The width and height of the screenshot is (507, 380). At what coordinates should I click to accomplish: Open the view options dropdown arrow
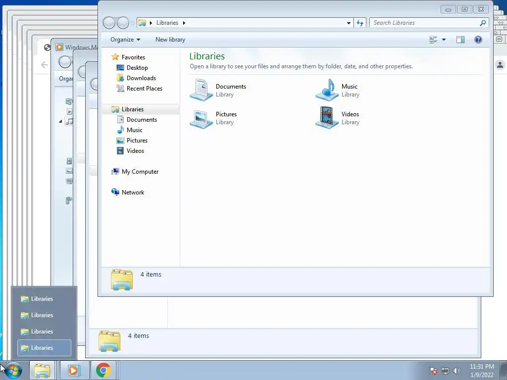[x=444, y=40]
